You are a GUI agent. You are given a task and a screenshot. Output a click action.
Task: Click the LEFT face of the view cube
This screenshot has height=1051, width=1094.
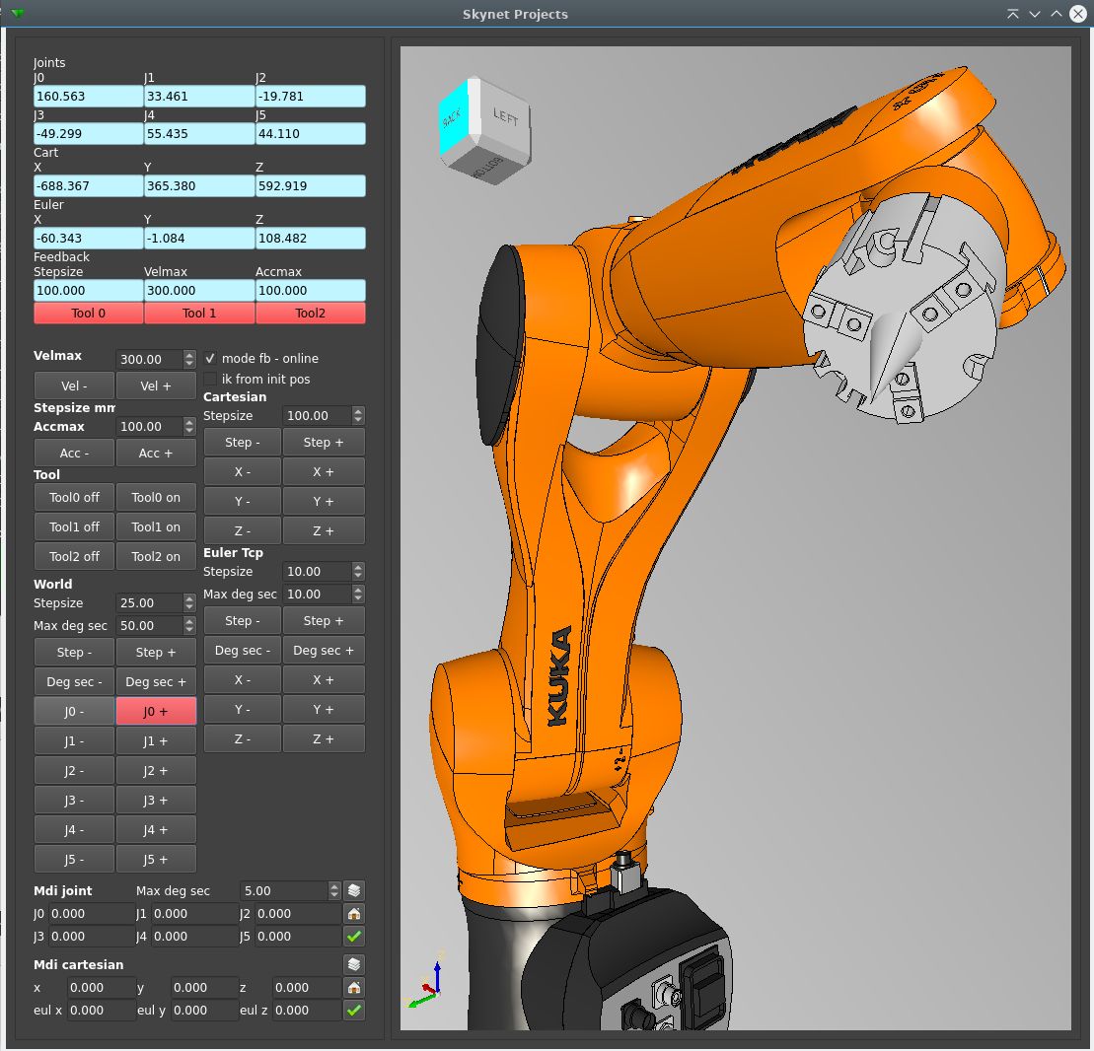[504, 117]
